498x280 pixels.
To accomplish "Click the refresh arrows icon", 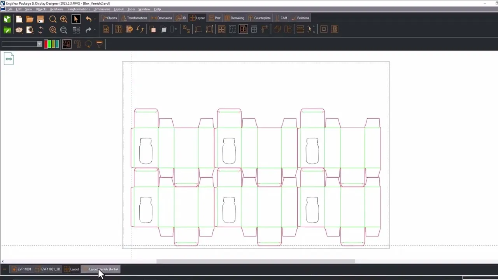I will point(40,30).
